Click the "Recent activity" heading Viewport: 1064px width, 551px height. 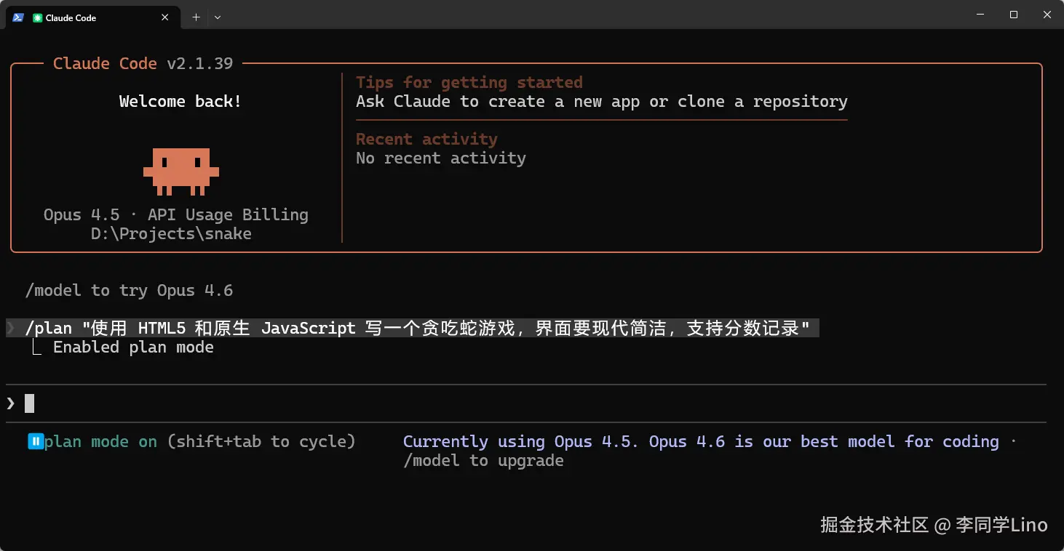coord(426,139)
